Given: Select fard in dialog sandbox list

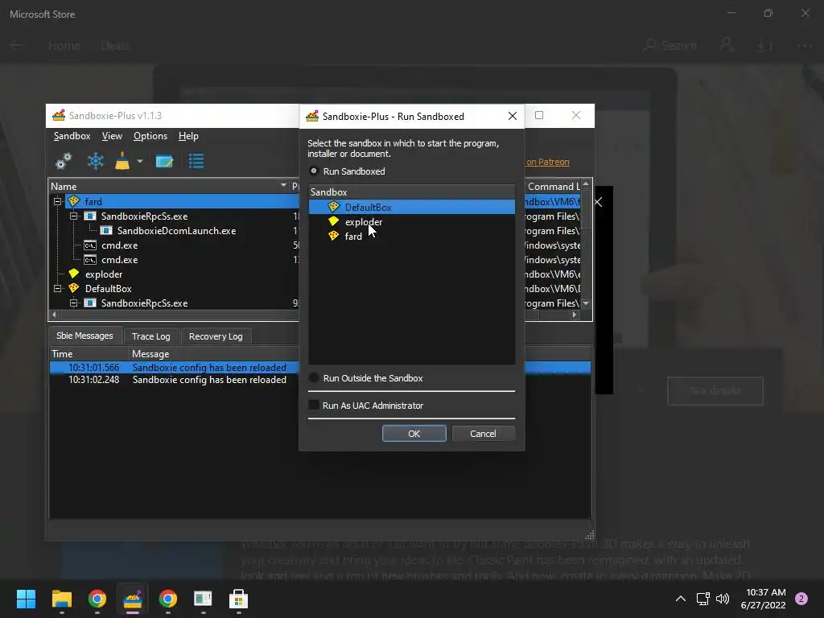Looking at the screenshot, I should [x=411, y=237].
